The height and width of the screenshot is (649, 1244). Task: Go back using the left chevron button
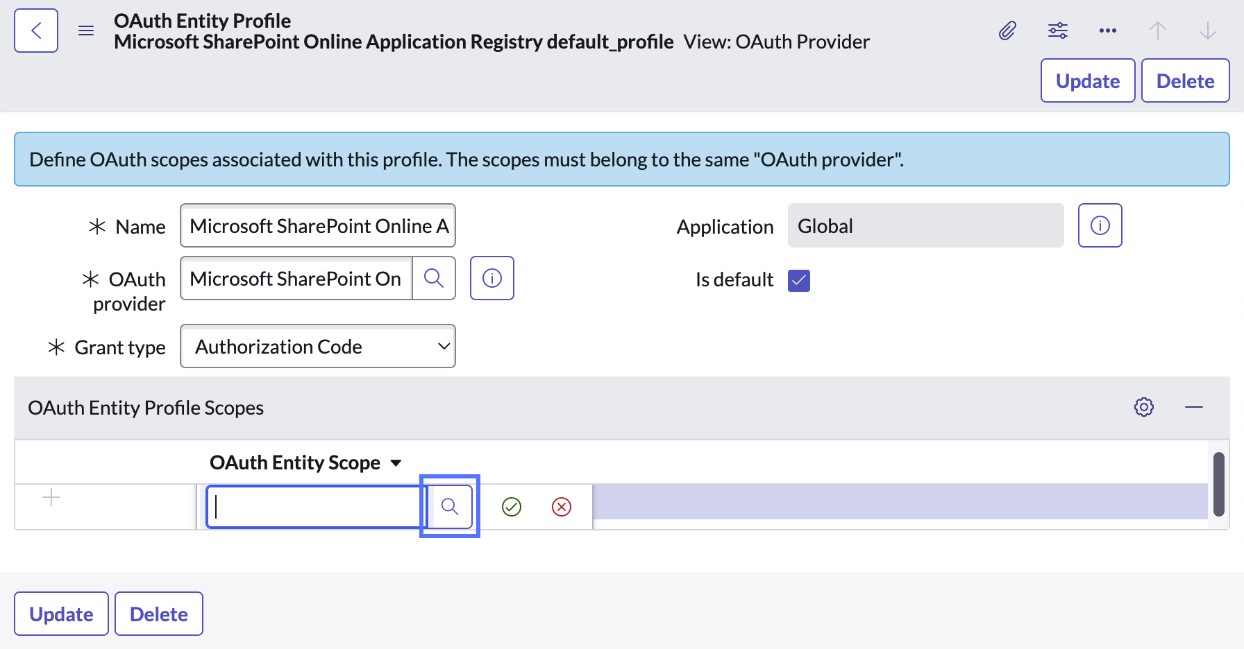pos(36,31)
